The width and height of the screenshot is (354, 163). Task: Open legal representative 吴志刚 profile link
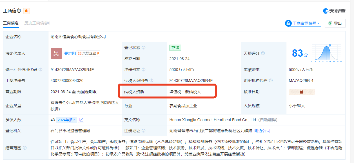point(70,53)
